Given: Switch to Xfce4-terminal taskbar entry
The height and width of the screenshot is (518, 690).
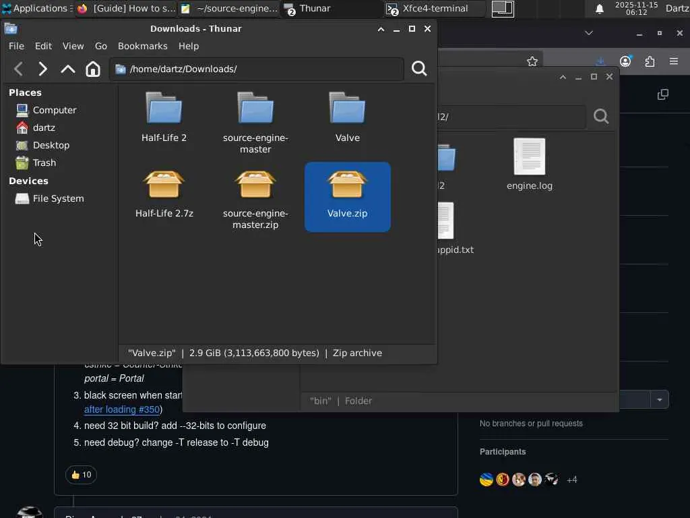Looking at the screenshot, I should [435, 8].
